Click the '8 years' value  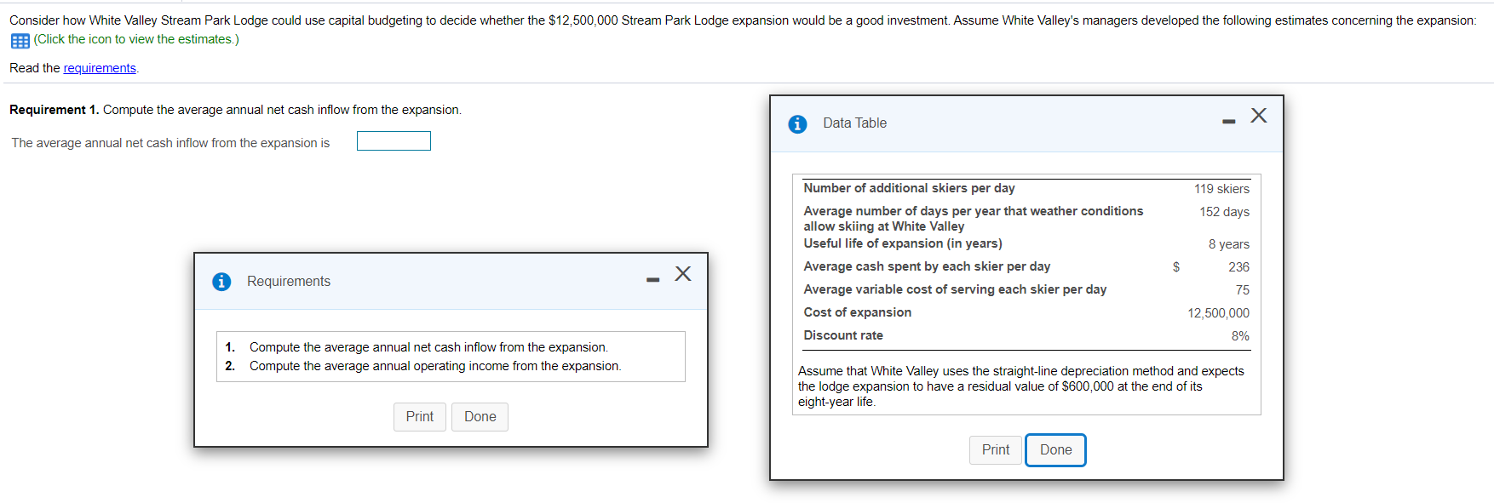click(x=1229, y=244)
